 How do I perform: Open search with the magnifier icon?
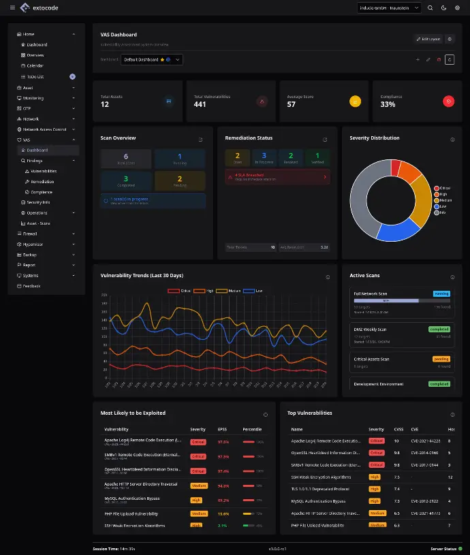coord(430,7)
